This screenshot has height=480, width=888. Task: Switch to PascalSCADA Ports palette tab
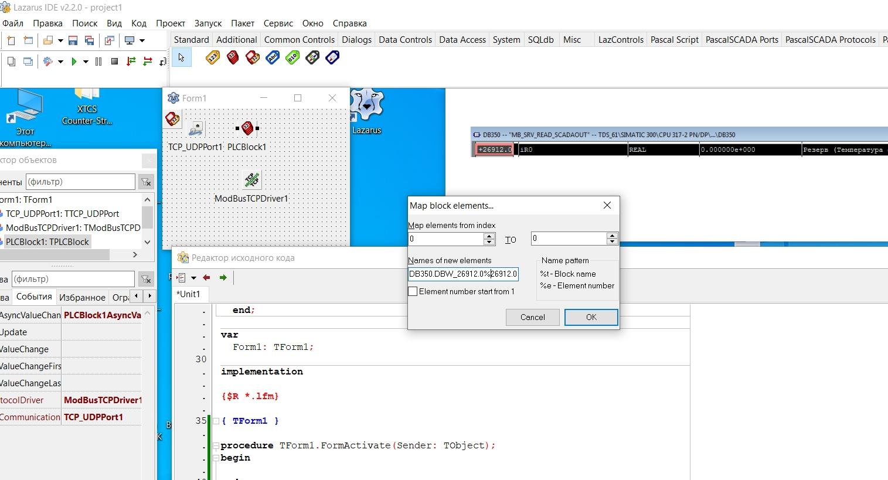click(741, 40)
